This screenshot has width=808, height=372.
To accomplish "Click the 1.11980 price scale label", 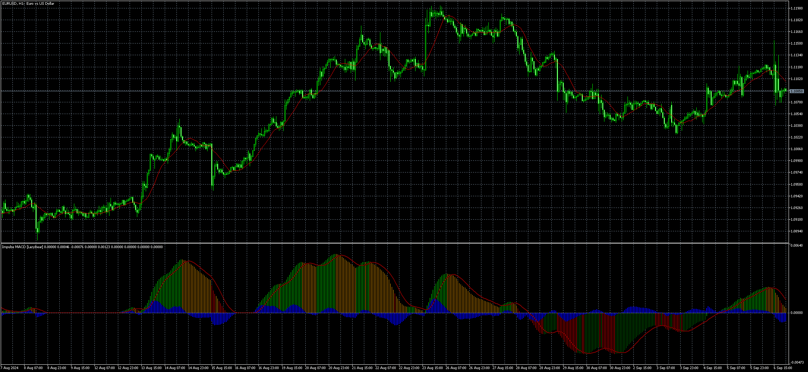I will point(796,8).
